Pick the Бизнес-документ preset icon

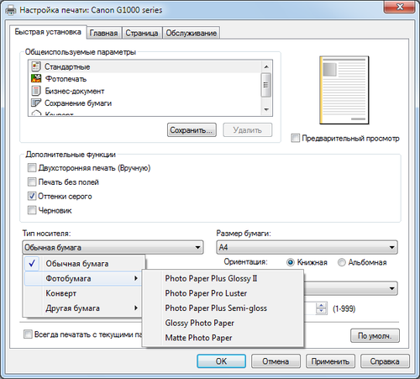tap(36, 91)
